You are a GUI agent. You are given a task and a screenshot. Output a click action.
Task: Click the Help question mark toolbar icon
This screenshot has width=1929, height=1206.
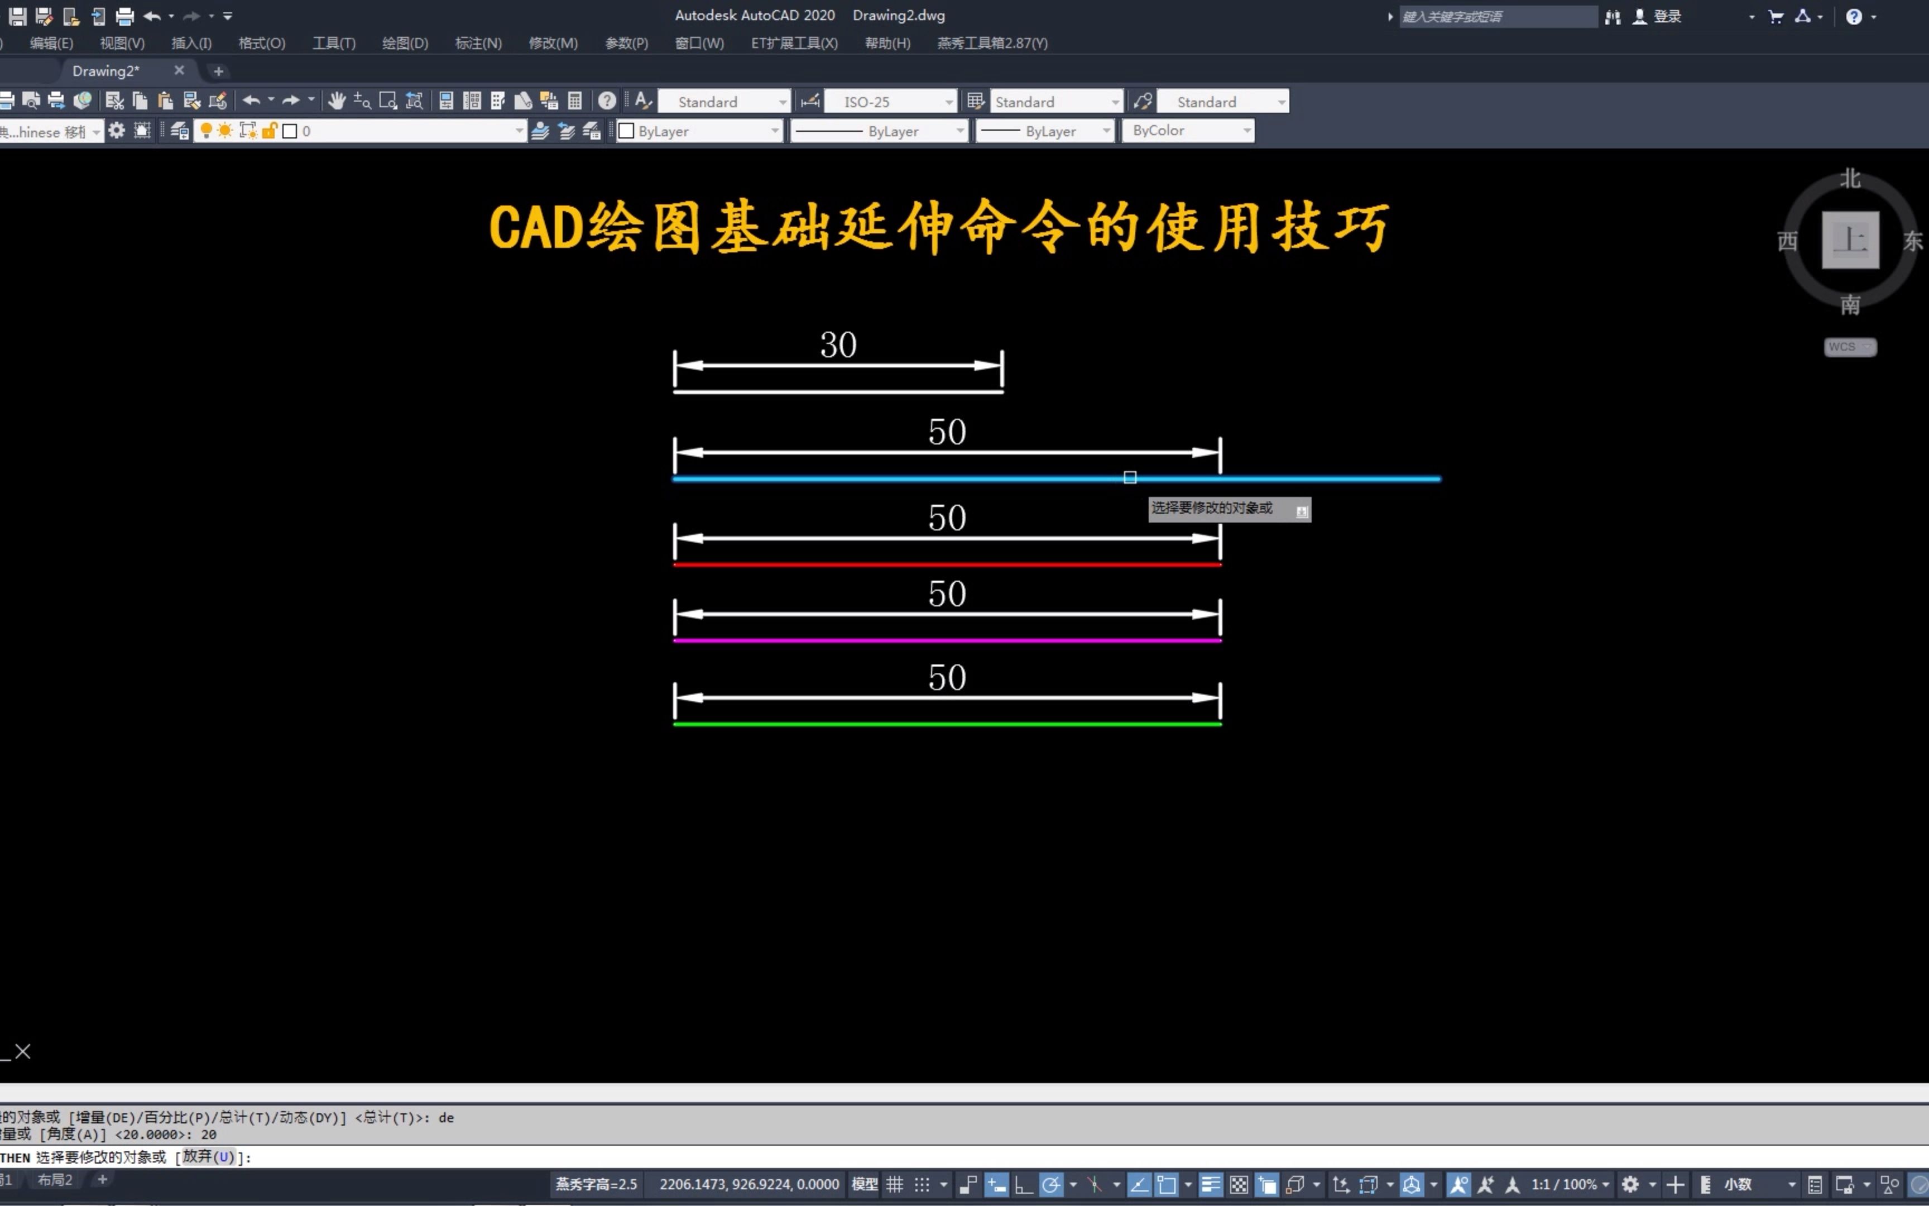tap(607, 100)
